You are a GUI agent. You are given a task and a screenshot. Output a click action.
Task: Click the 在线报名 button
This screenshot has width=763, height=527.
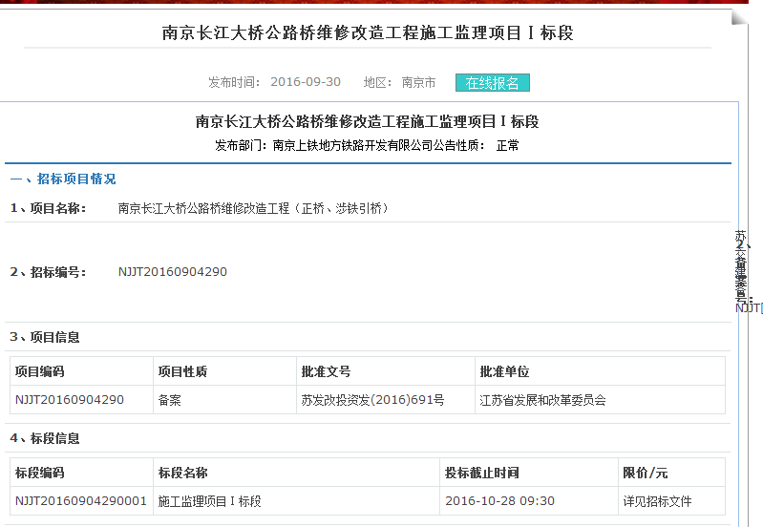[x=492, y=83]
